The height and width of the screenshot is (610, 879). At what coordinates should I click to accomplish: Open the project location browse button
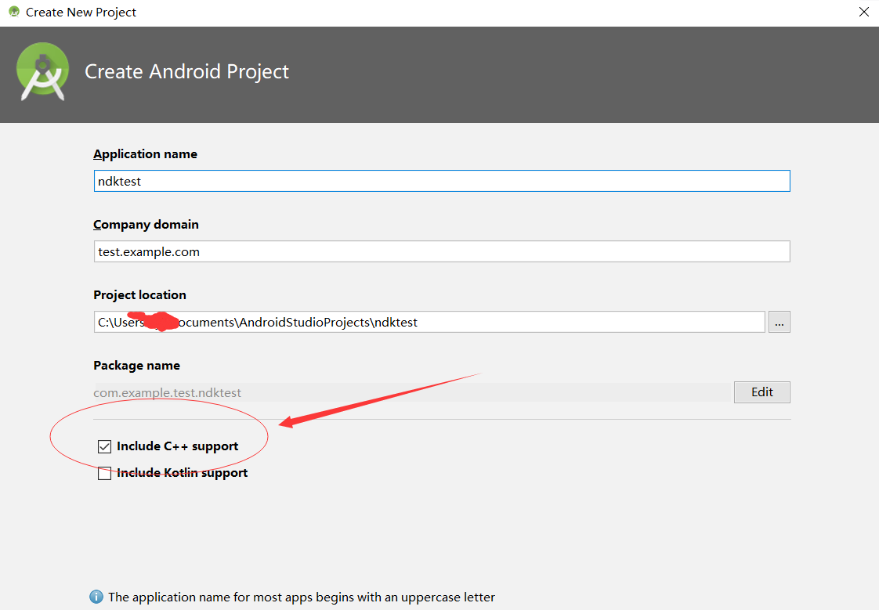tap(780, 322)
